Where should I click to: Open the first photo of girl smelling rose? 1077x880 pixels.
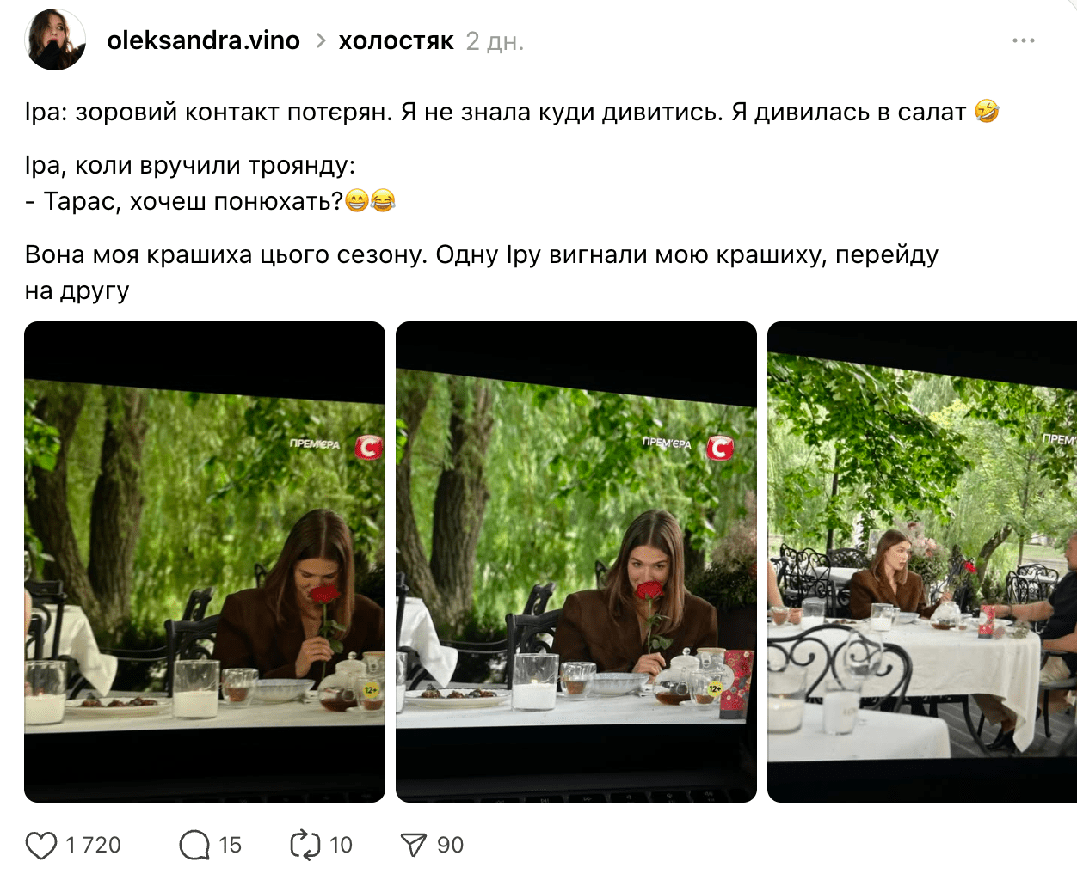205,562
